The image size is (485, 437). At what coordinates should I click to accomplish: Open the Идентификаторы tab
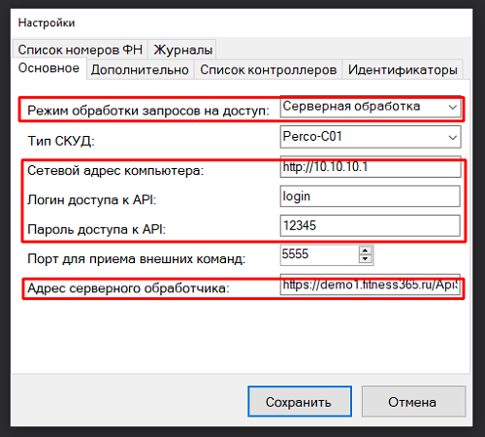tap(403, 70)
